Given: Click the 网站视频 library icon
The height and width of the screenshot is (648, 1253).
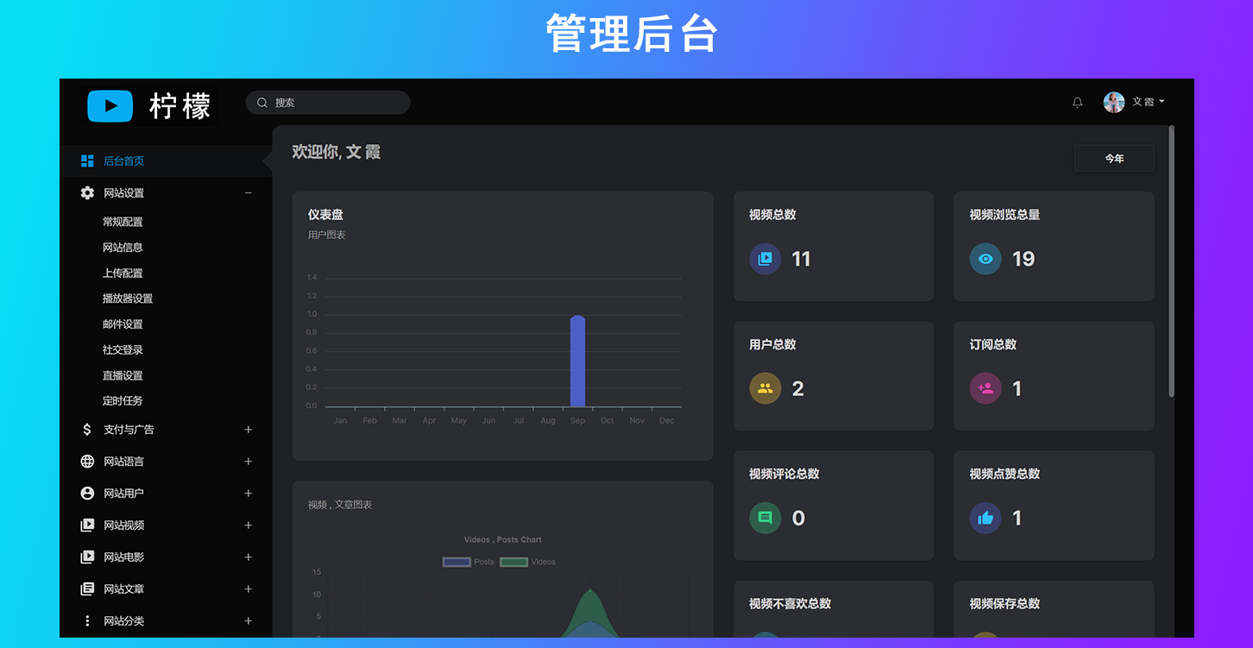Looking at the screenshot, I should click(x=87, y=525).
